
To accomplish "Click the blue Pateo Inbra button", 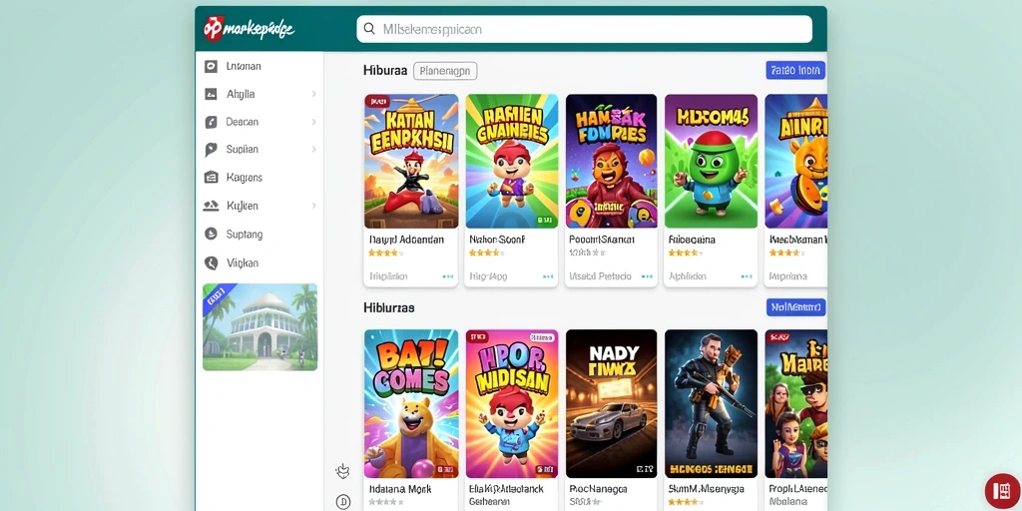I will (x=795, y=71).
